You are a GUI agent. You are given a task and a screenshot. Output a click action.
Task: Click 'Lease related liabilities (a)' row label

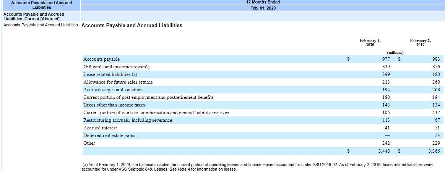click(110, 74)
